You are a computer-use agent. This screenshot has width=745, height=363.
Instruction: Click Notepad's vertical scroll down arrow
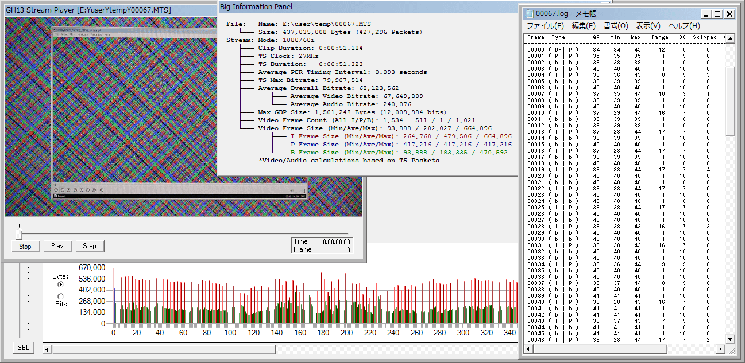pos(730,338)
